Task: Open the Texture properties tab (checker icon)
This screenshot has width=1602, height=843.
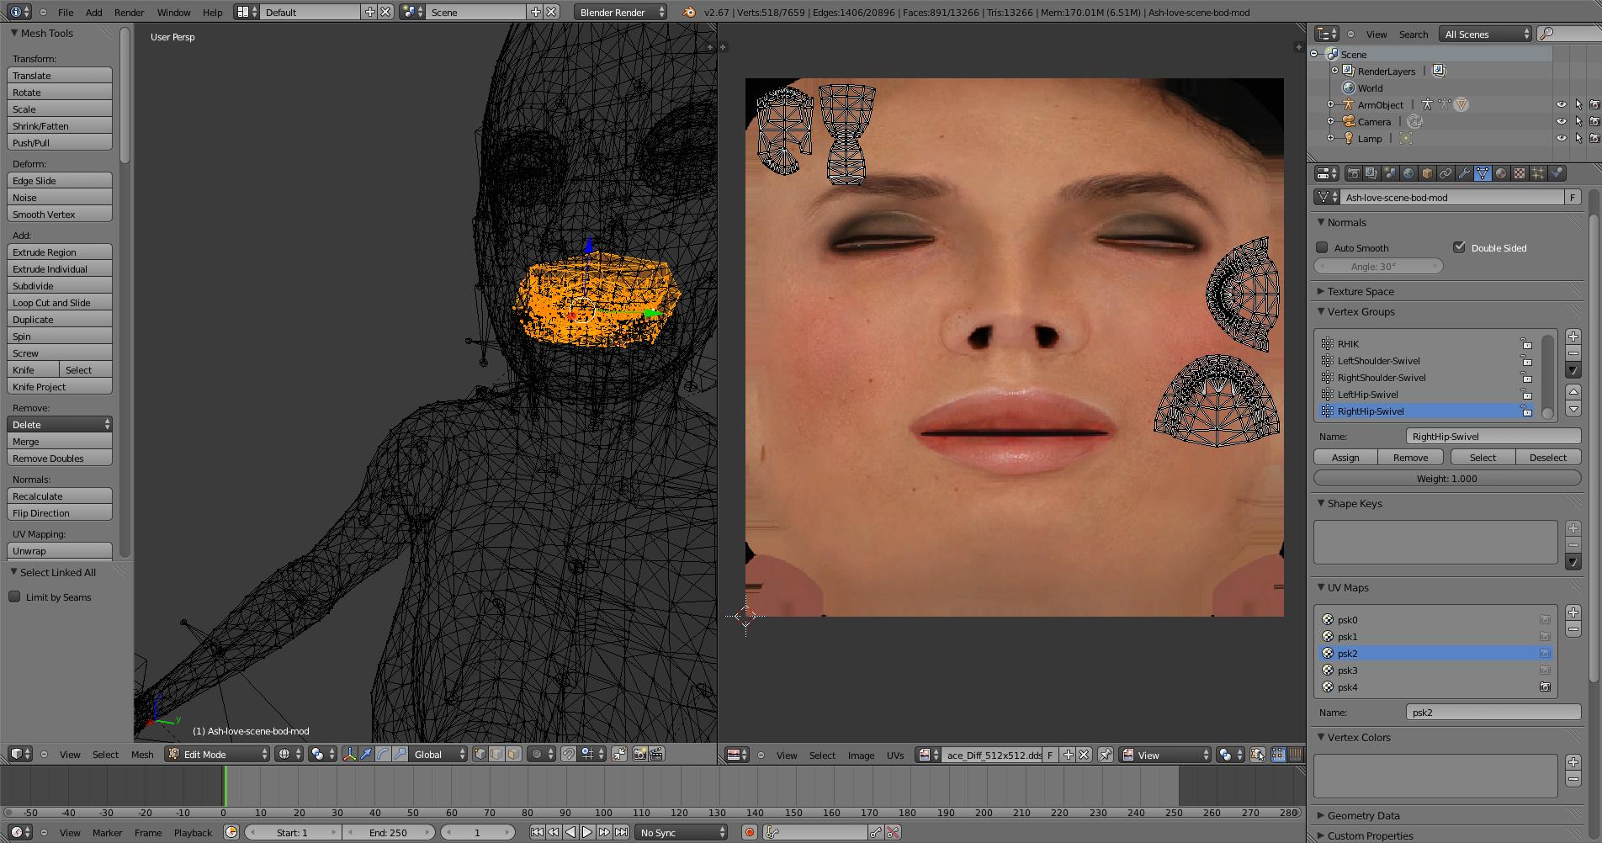Action: (x=1520, y=173)
